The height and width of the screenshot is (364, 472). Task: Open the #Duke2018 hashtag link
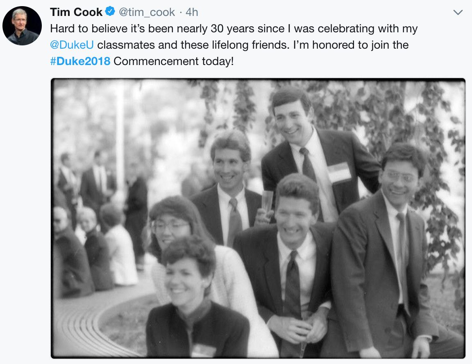pos(80,61)
